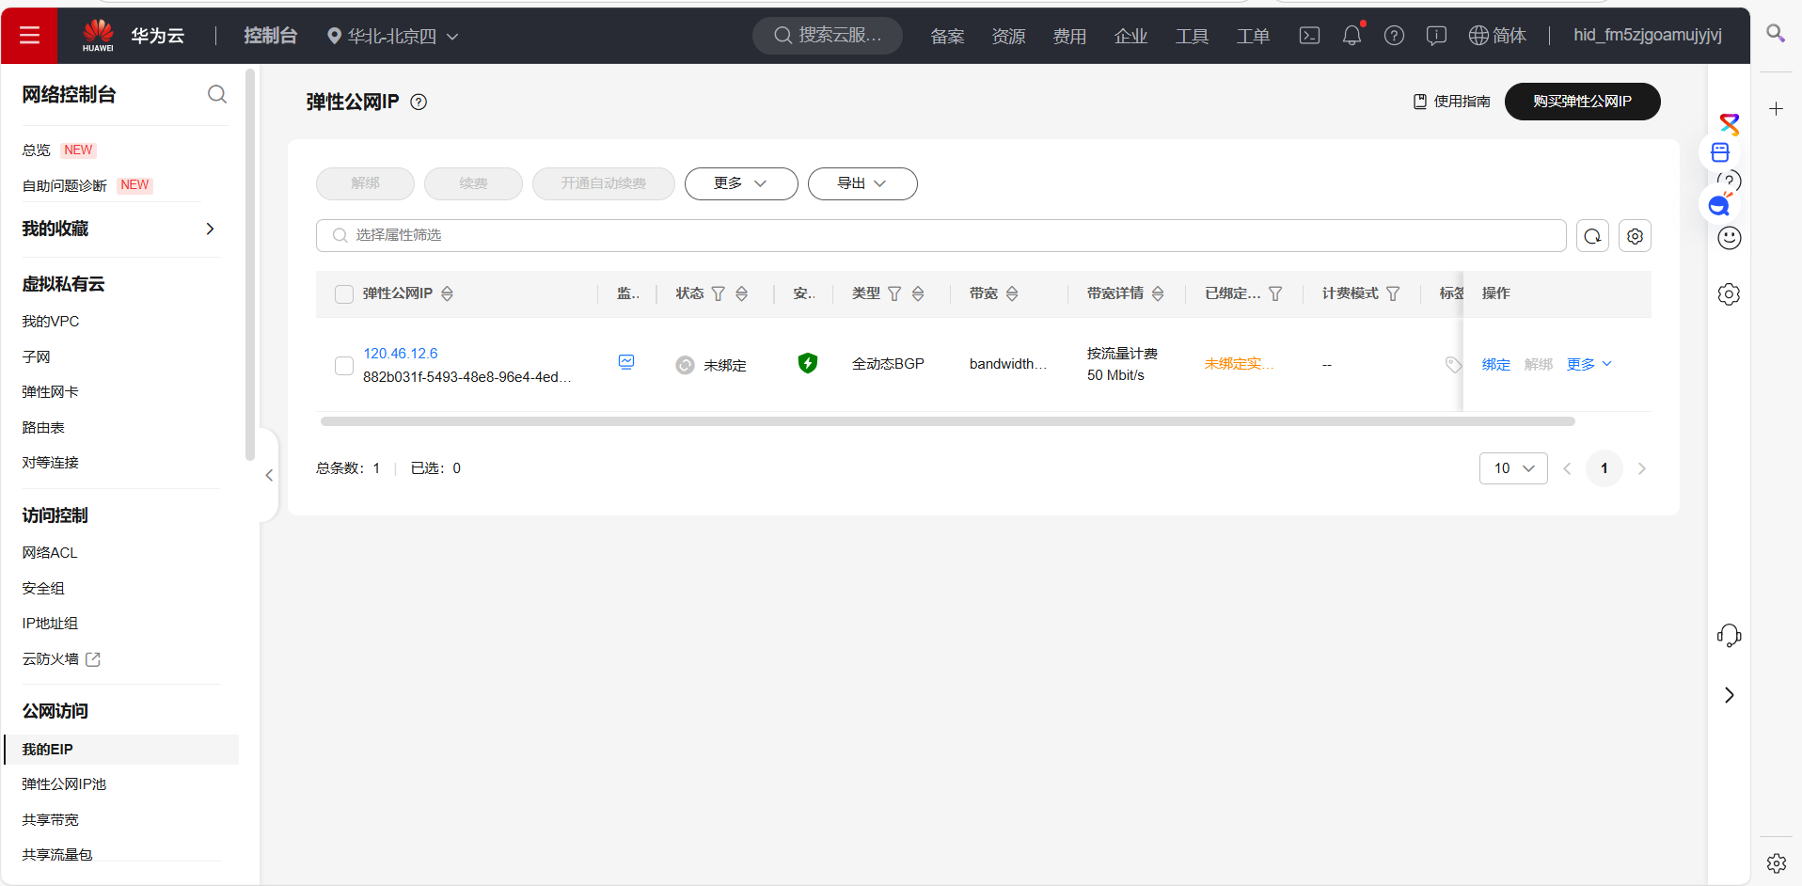Screen dimensions: 1802x886
Task: Click the horizontal table scrollbar
Action: pyautogui.click(x=947, y=421)
